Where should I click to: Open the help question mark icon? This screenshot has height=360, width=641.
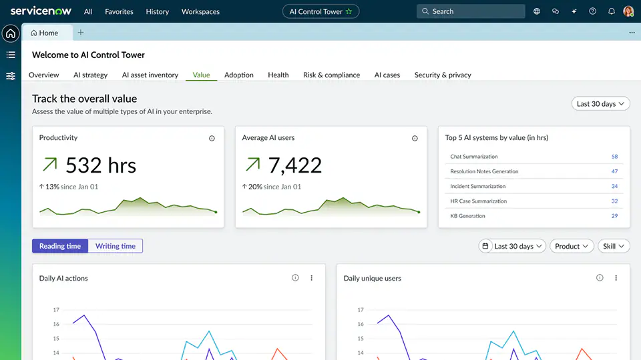click(592, 11)
